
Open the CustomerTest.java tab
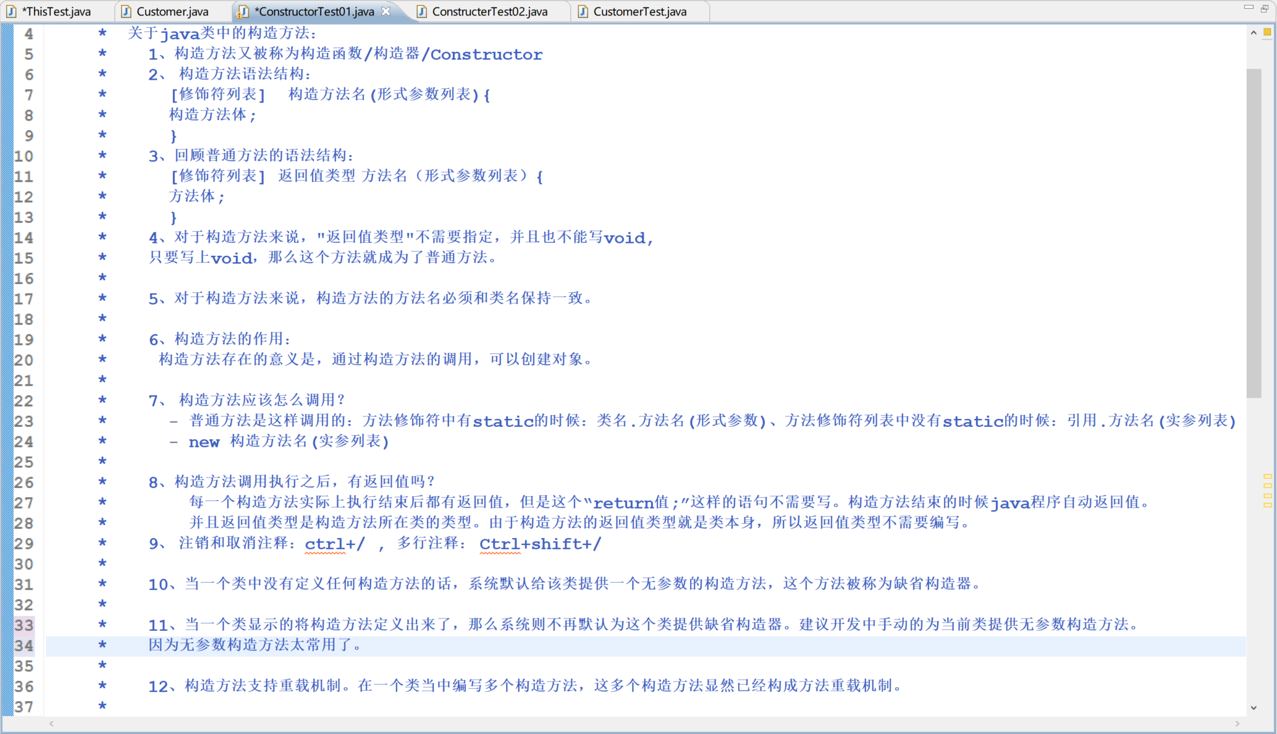[639, 12]
